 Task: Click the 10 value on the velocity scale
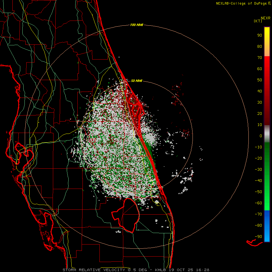coord(260,125)
